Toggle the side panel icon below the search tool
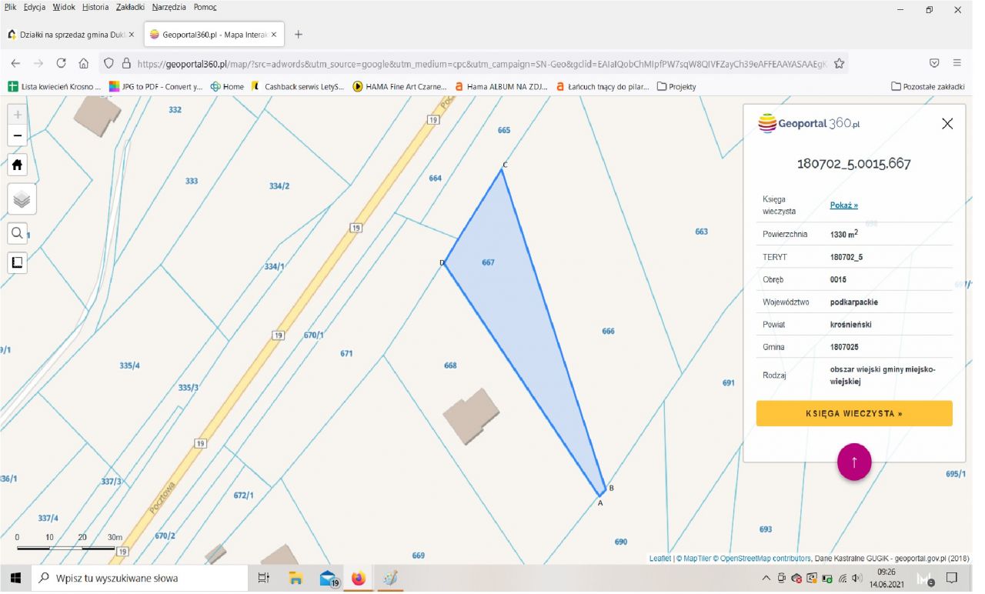This screenshot has width=985, height=594. tap(18, 262)
